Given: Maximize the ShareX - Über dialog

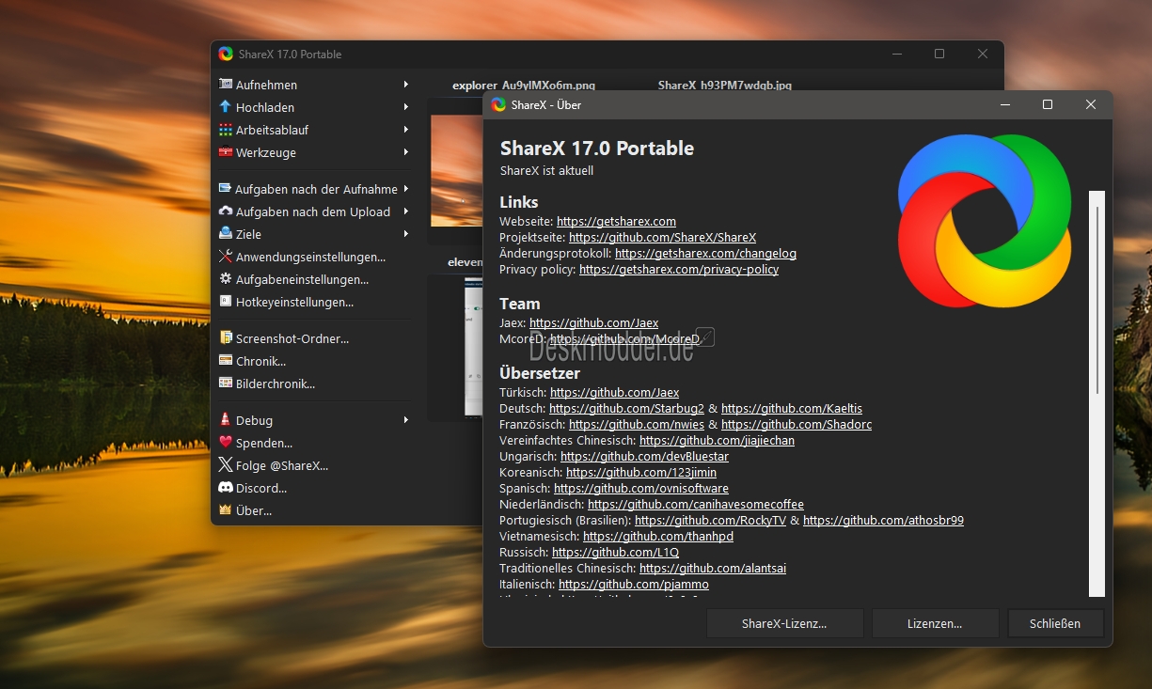Looking at the screenshot, I should pyautogui.click(x=1048, y=104).
